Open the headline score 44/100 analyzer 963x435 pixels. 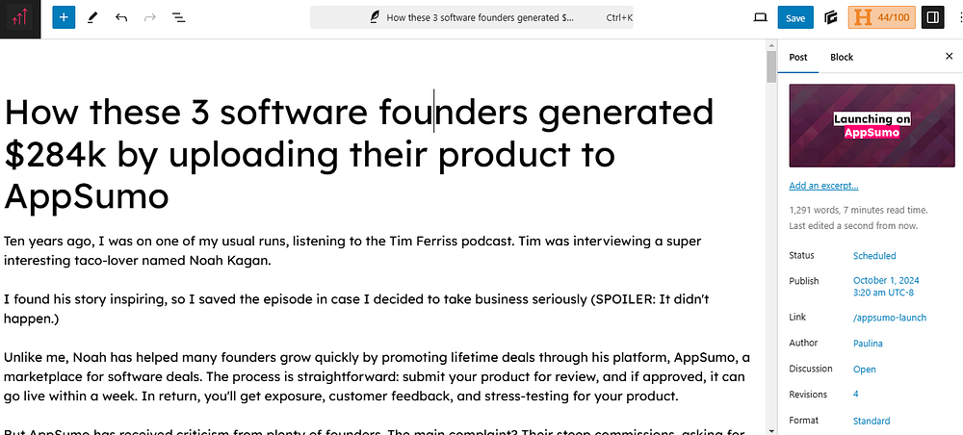[881, 17]
